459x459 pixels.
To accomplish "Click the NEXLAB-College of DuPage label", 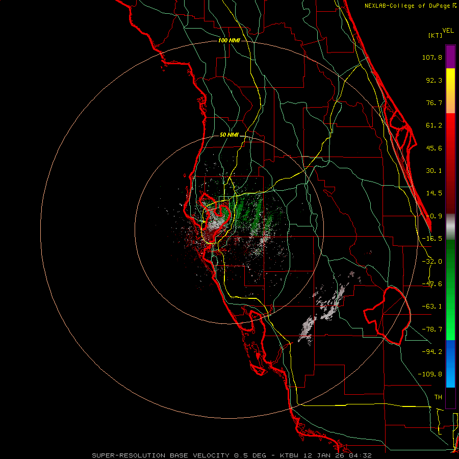I will 411,6.
